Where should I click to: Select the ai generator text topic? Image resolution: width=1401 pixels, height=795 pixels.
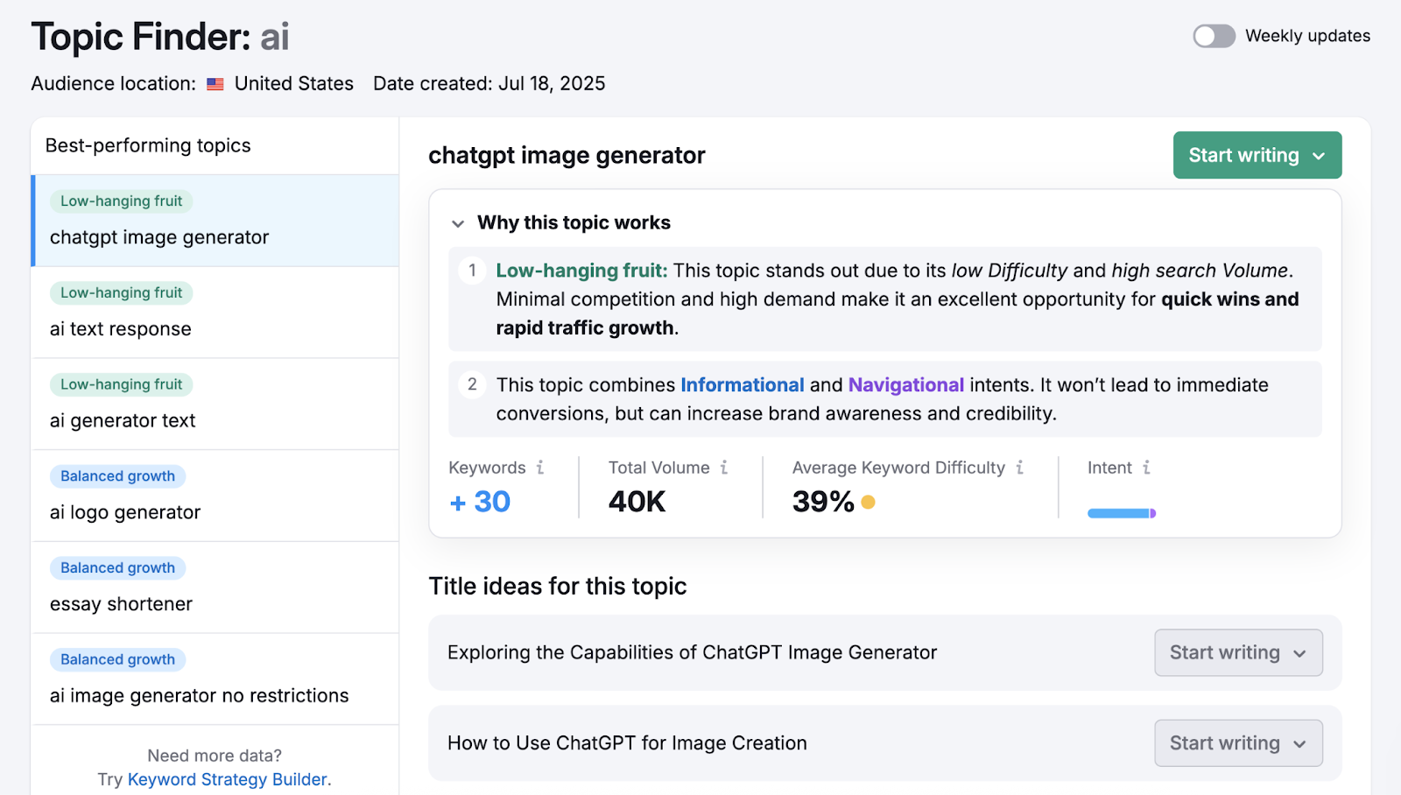pos(123,421)
